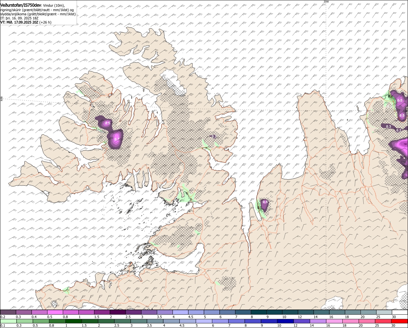Pick dark purple upper swatch starting at 2

118,312
